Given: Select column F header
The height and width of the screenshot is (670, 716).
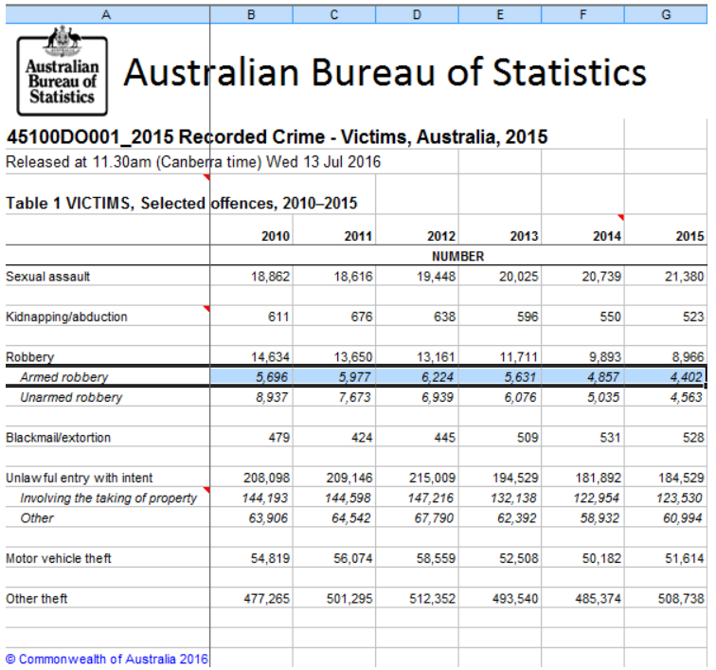Looking at the screenshot, I should pos(582,14).
